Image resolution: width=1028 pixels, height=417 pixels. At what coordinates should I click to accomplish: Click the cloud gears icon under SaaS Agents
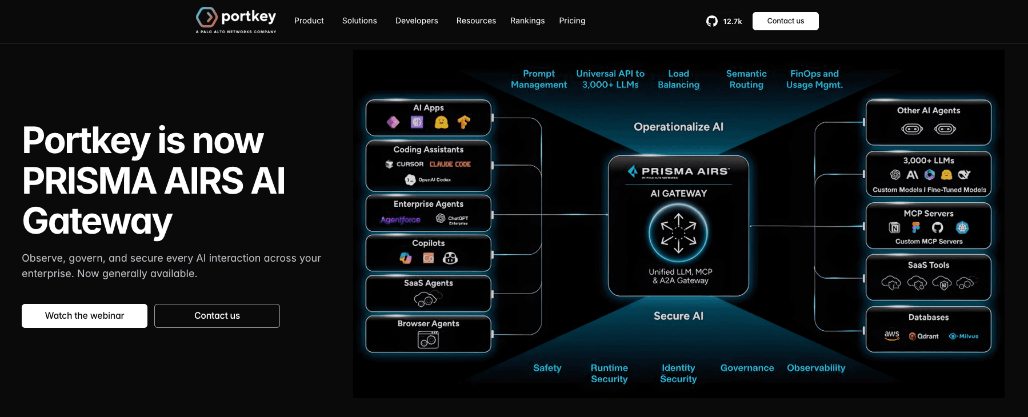(428, 298)
